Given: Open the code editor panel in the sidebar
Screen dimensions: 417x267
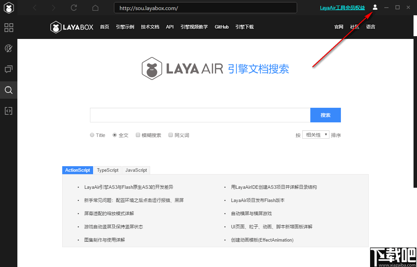Looking at the screenshot, I should coord(9,111).
